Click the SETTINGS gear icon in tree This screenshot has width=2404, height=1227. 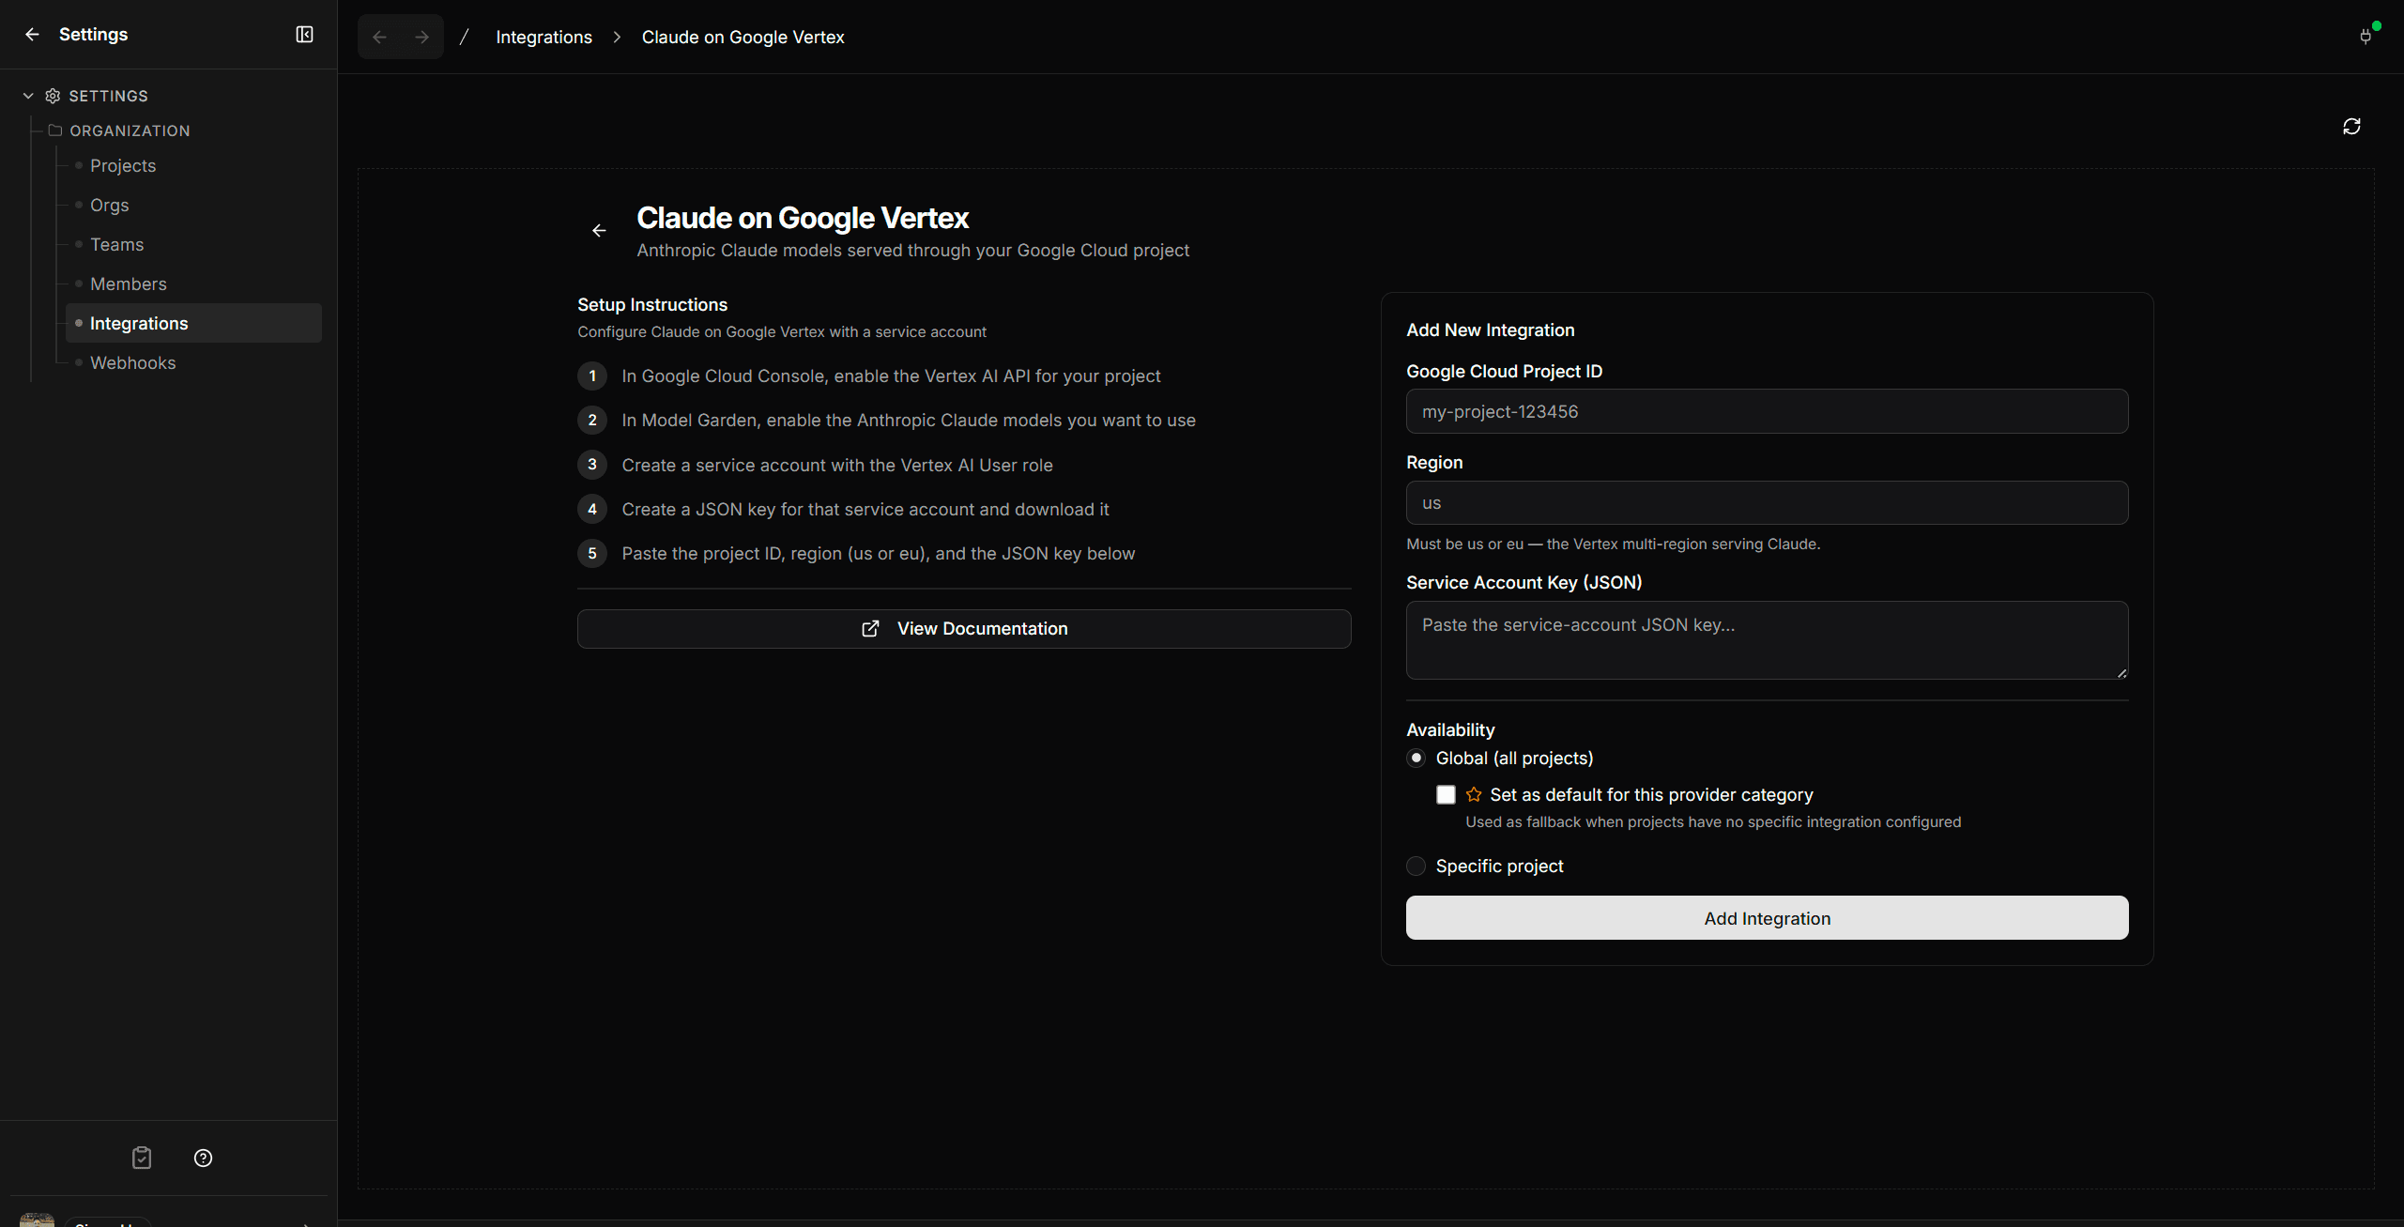coord(53,96)
